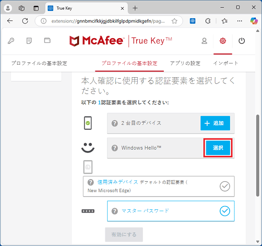This screenshot has height=246, width=262.
Task: Open the logins key icon
Action: (11, 41)
